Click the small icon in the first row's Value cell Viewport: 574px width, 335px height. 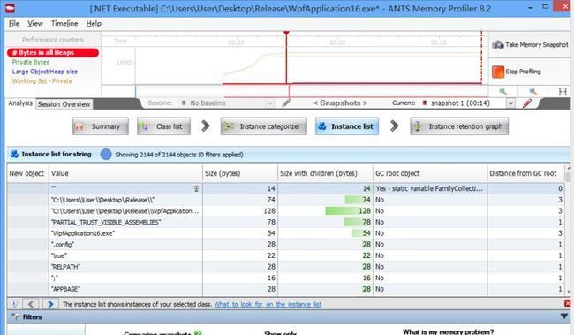click(x=196, y=188)
